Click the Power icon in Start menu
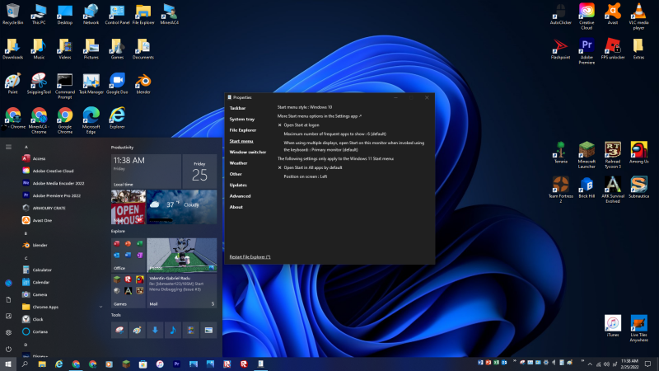659x371 pixels. (x=8, y=349)
